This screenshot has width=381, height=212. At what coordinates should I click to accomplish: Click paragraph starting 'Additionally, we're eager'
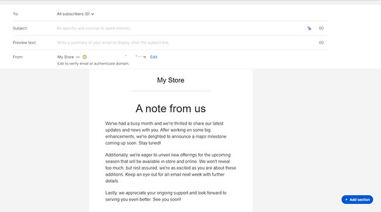click(171, 168)
